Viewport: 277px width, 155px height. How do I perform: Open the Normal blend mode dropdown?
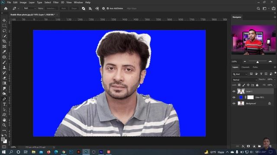point(245,80)
